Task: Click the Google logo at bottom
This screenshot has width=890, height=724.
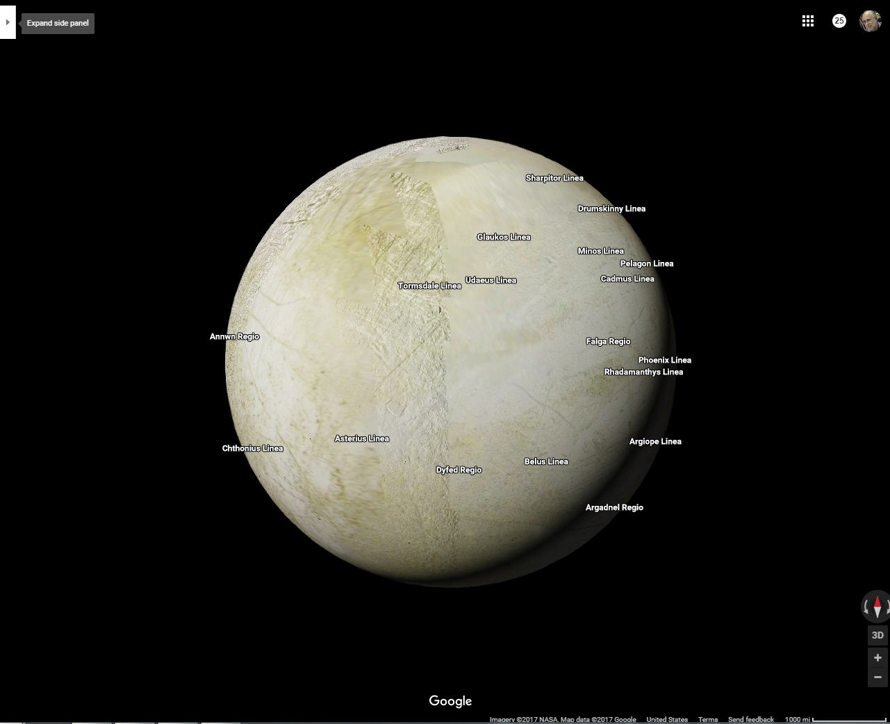Action: pyautogui.click(x=450, y=701)
